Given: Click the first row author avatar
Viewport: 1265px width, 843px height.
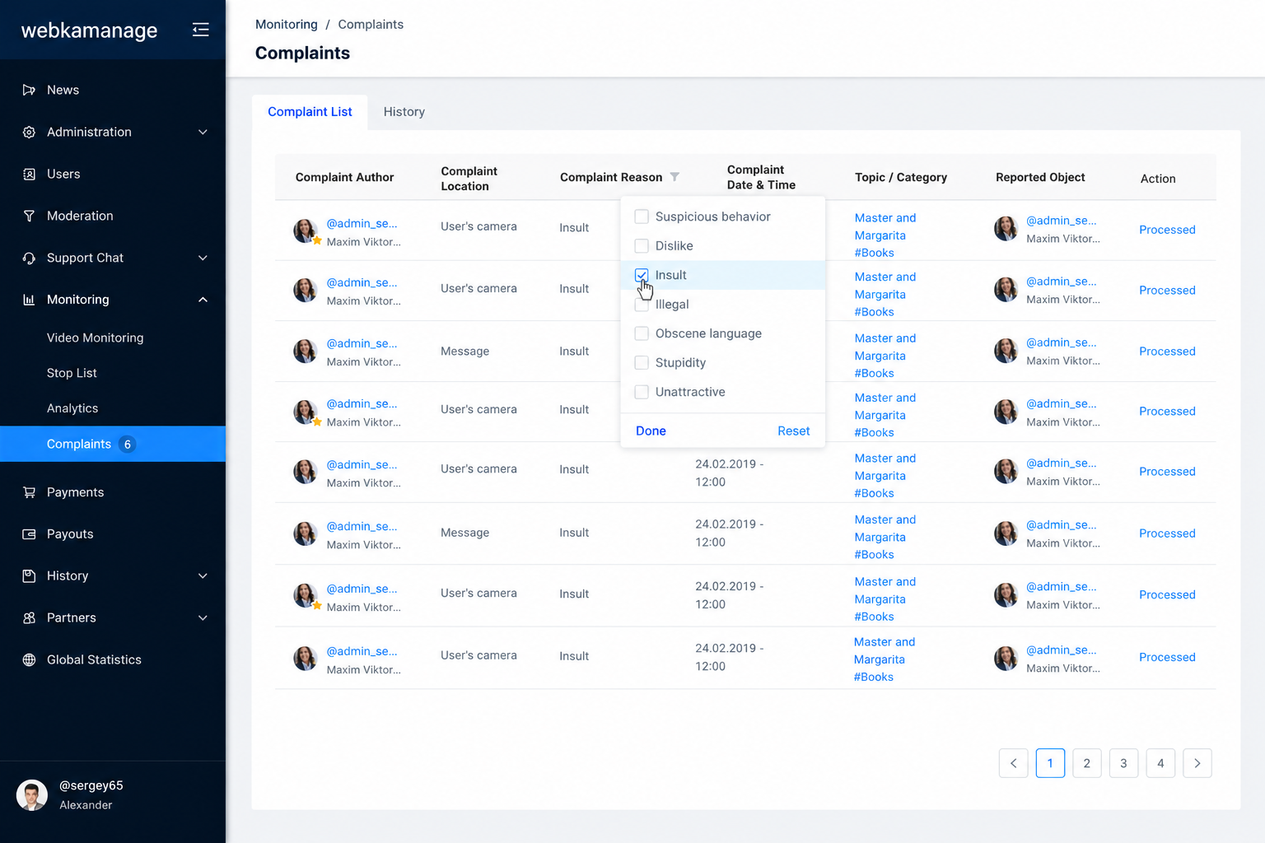Looking at the screenshot, I should coord(306,231).
